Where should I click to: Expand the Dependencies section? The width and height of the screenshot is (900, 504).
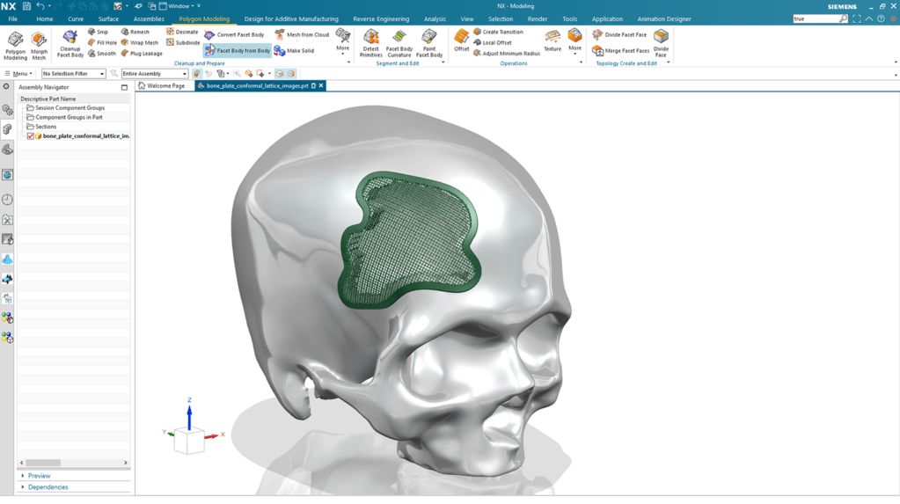click(x=48, y=487)
